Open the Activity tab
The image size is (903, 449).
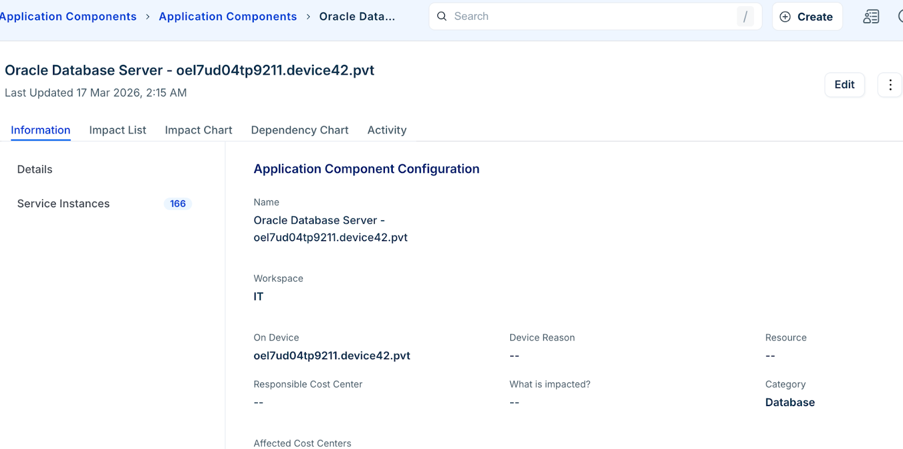coord(387,130)
